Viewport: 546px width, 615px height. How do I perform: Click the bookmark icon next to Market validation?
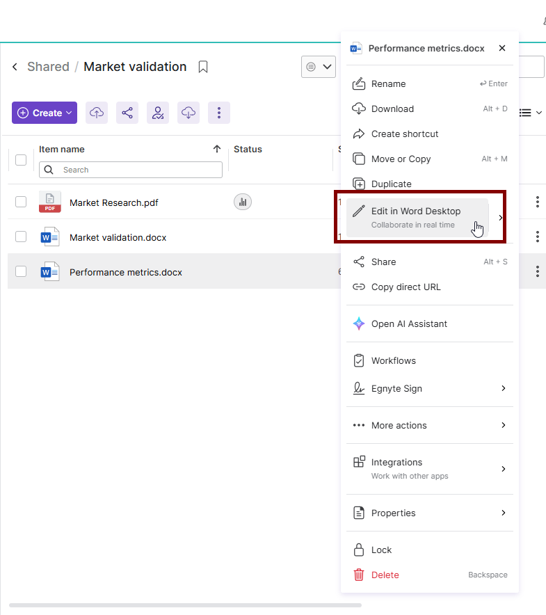203,67
